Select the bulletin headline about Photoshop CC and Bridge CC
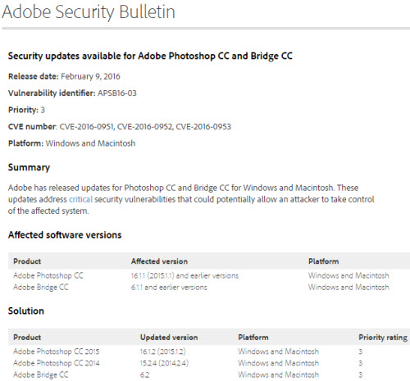This screenshot has height=381, width=410. pos(150,56)
